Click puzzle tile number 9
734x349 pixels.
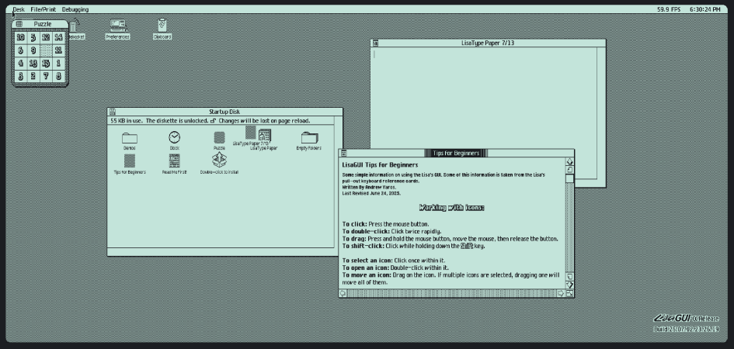[x=33, y=50]
